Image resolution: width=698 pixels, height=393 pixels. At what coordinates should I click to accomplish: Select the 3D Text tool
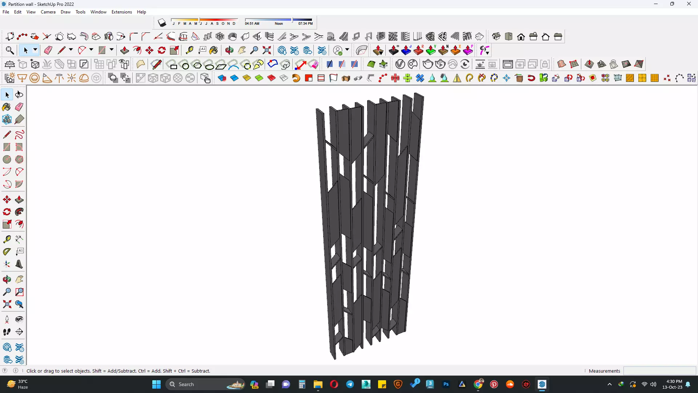click(x=19, y=265)
